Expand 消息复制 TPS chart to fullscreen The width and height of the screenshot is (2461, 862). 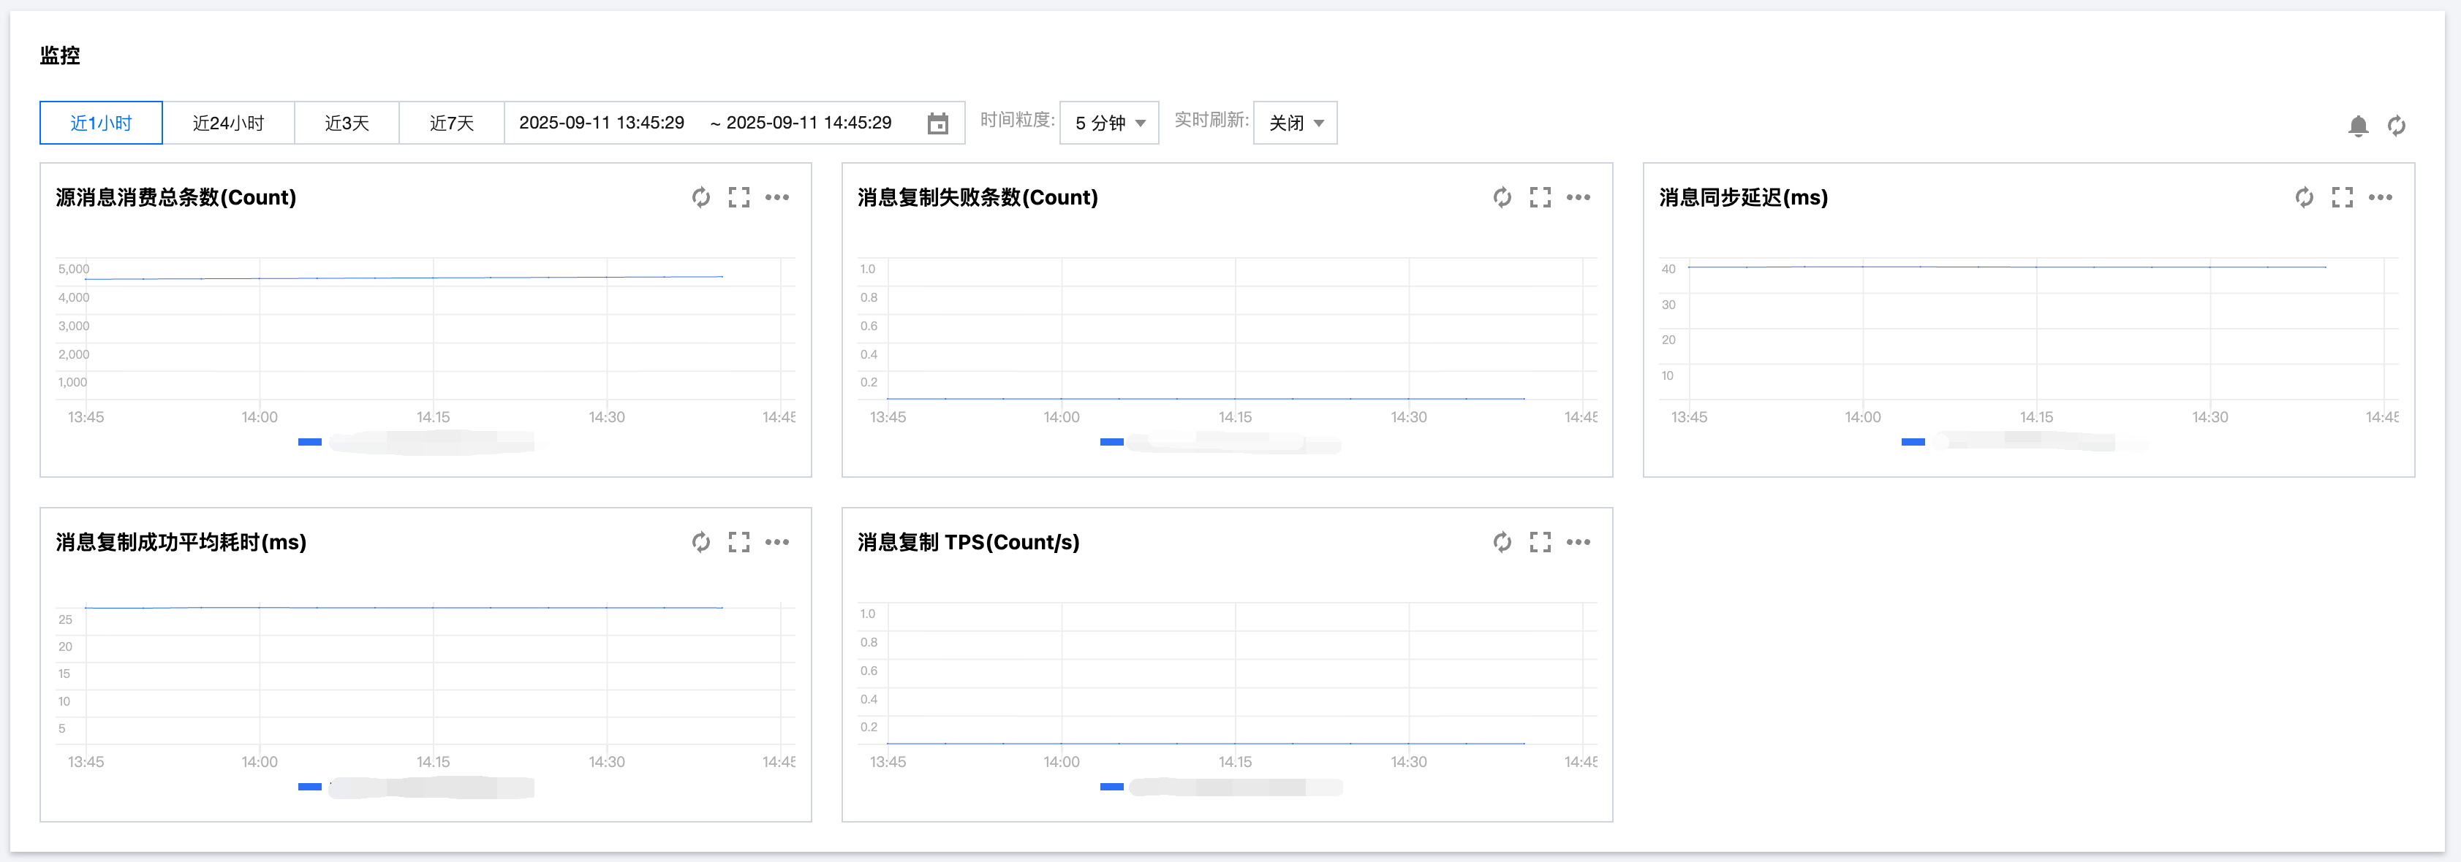coord(1539,542)
